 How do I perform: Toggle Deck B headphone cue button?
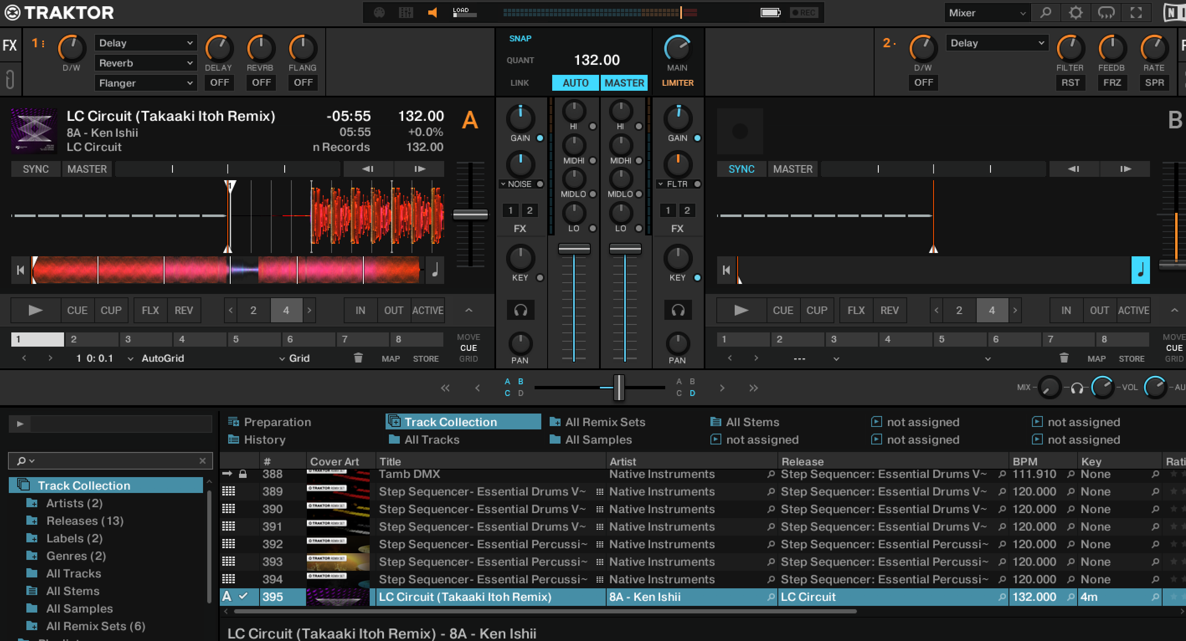[x=678, y=310]
